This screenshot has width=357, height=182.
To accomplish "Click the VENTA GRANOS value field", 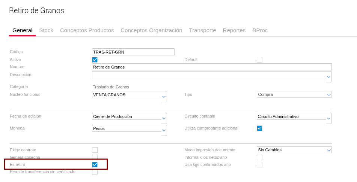I will point(127,95).
